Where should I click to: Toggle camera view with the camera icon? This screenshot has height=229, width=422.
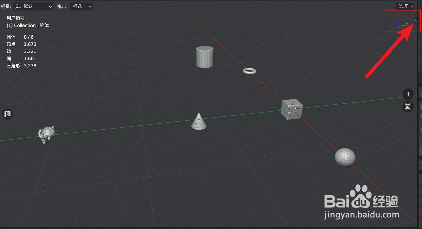pos(408,106)
